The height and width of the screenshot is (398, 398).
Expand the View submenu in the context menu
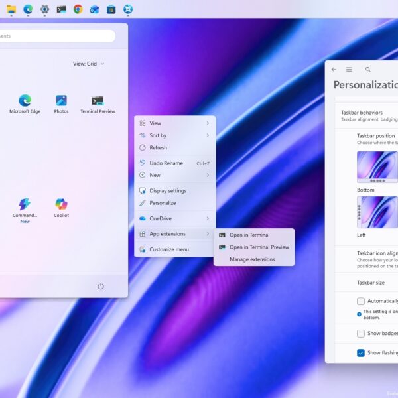point(175,123)
